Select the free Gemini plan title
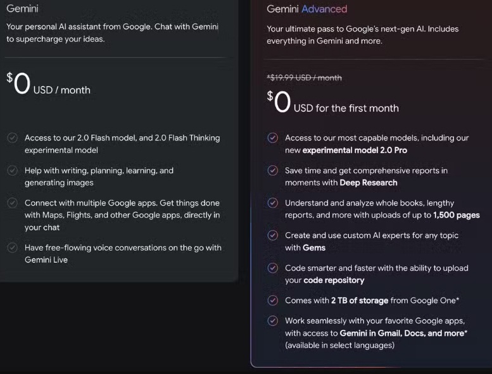492x374 pixels. (22, 9)
